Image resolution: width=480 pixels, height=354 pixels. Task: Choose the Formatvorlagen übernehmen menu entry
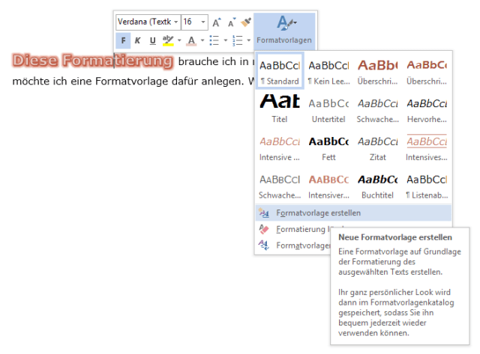[293, 245]
